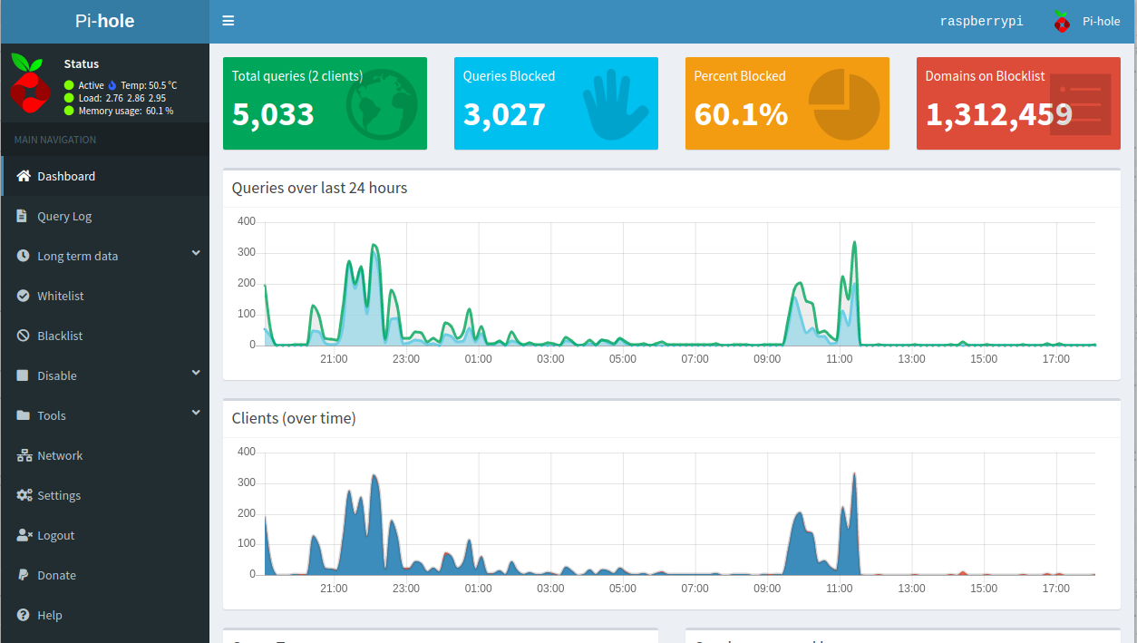The image size is (1137, 643).
Task: Go to the Whitelist menu item
Action: (105, 296)
